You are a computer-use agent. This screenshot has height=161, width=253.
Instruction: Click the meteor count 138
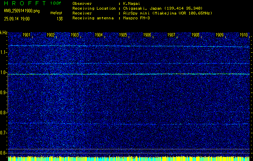[60, 19]
